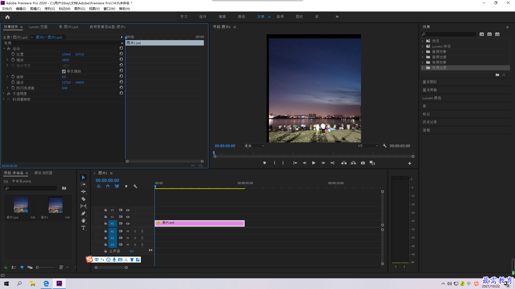Select the Selection tool arrow
Viewport: 515px width, 289px height.
[x=83, y=177]
